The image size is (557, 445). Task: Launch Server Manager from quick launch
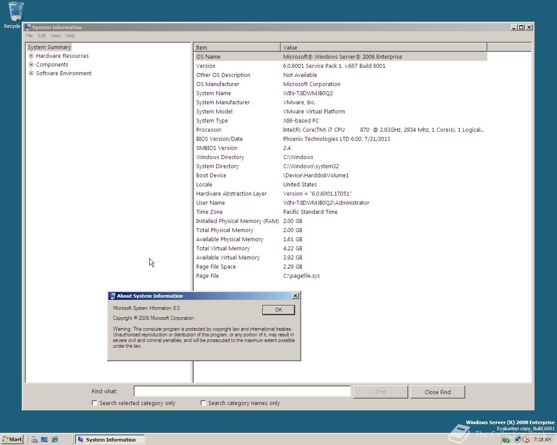point(34,439)
